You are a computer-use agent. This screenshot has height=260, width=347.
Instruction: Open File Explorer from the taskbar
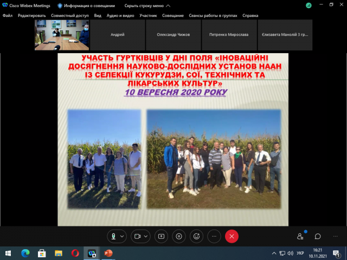[x=59, y=253]
